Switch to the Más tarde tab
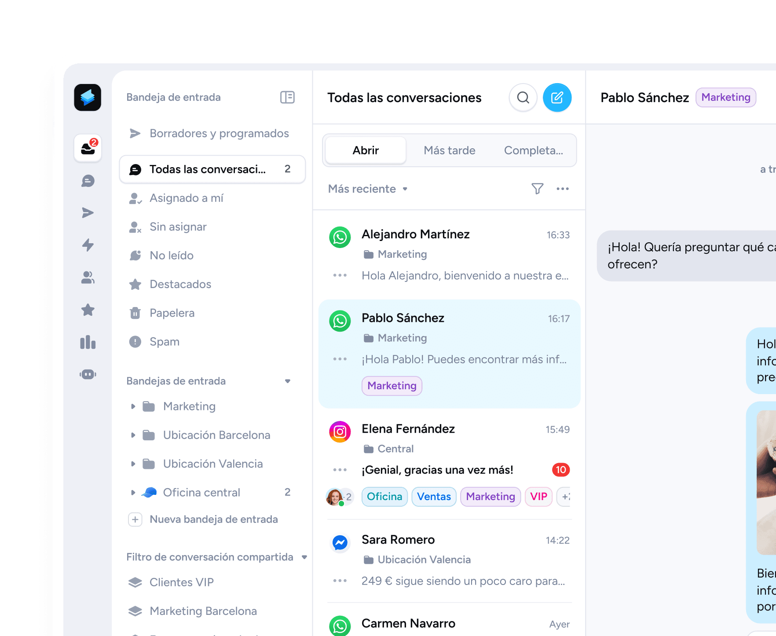The width and height of the screenshot is (776, 636). click(x=450, y=150)
